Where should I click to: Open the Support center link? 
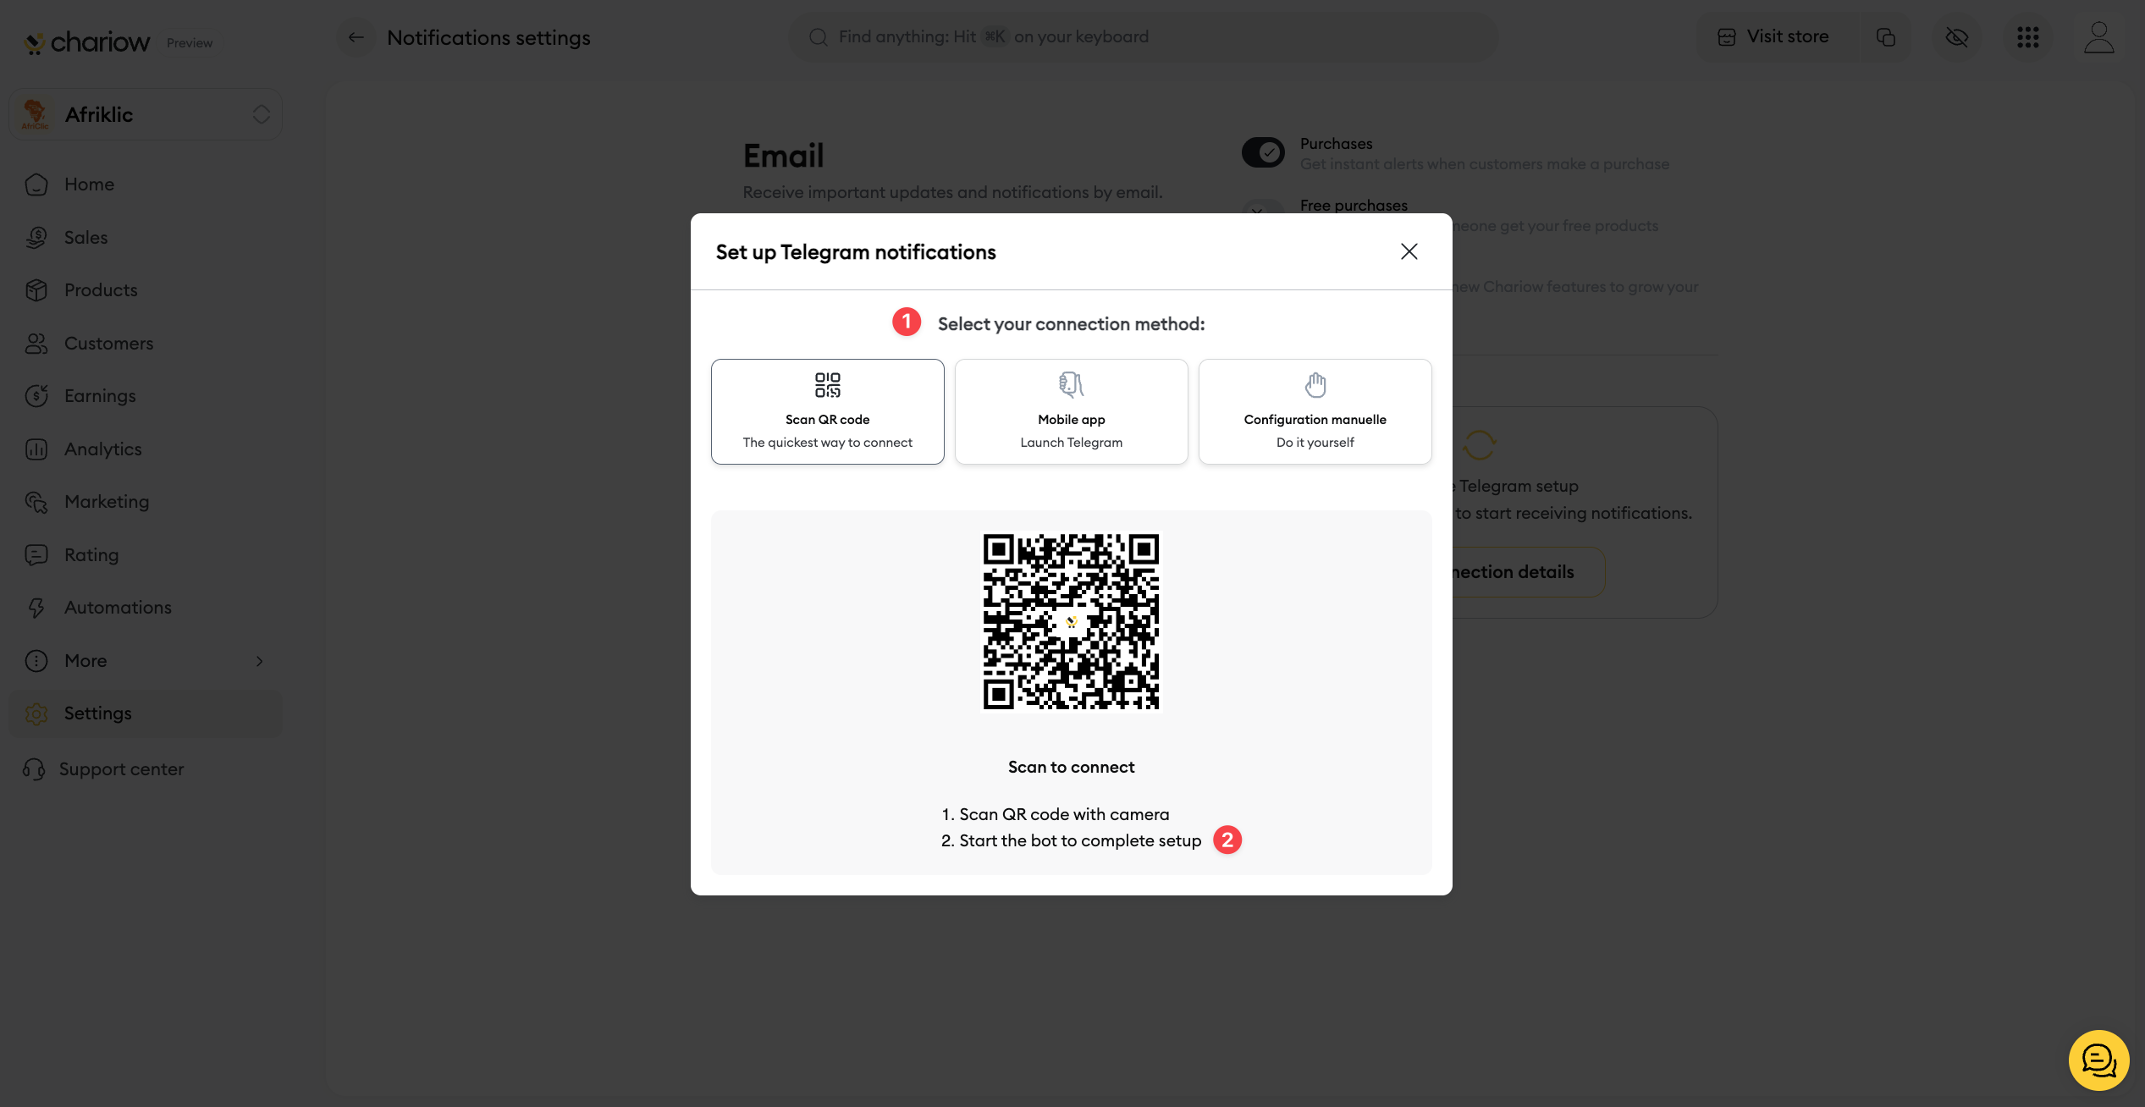click(x=121, y=769)
